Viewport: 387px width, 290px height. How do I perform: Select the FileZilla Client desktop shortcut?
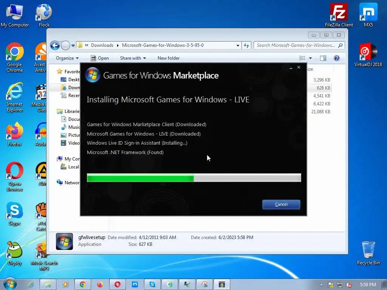coord(339,15)
